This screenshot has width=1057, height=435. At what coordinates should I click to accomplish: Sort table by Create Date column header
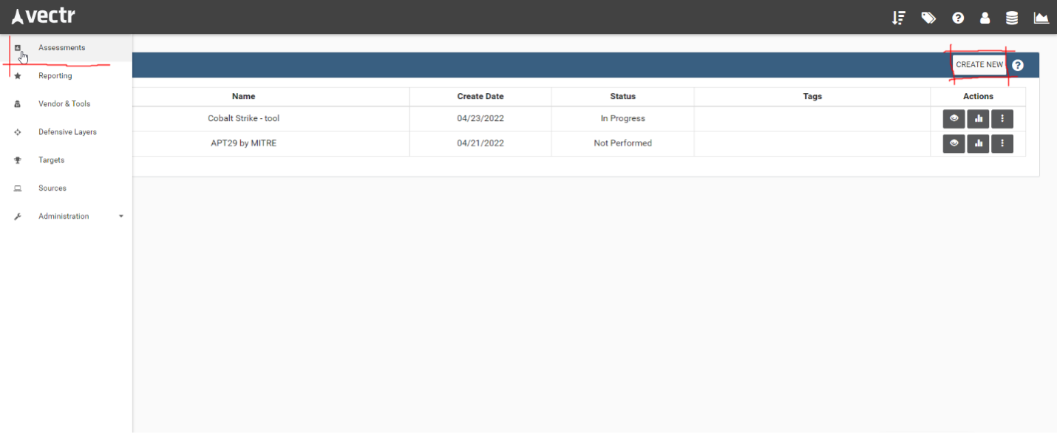[x=480, y=96]
